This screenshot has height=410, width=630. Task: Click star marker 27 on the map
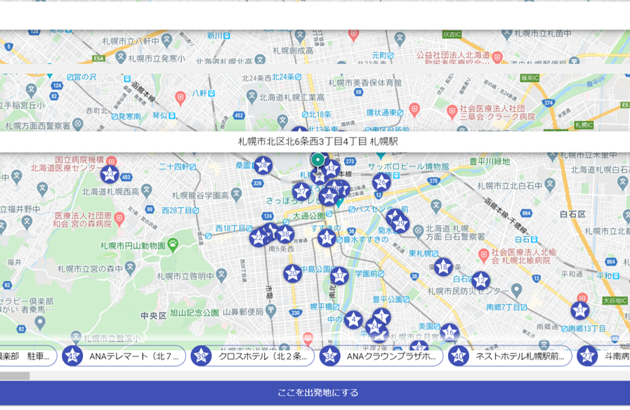[301, 192]
